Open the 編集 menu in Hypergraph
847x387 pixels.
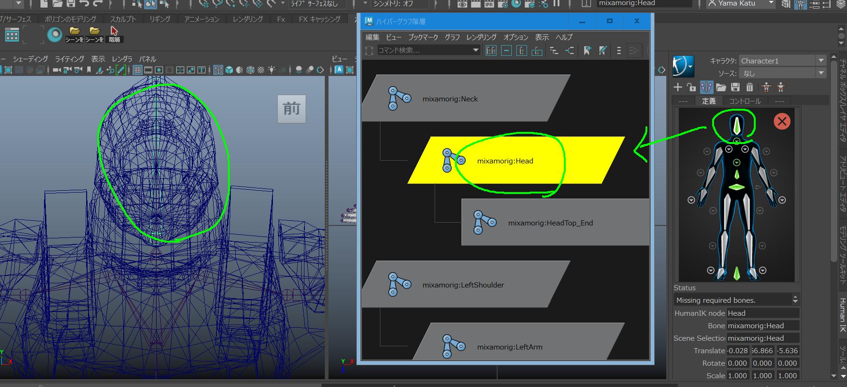[x=373, y=37]
